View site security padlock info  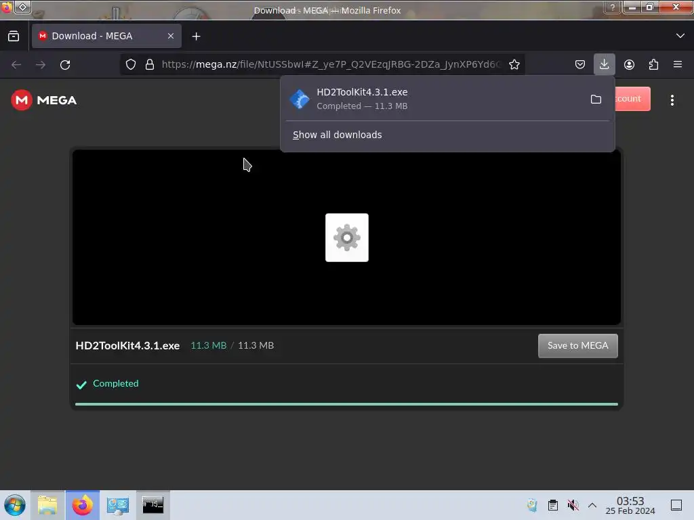[x=150, y=64]
